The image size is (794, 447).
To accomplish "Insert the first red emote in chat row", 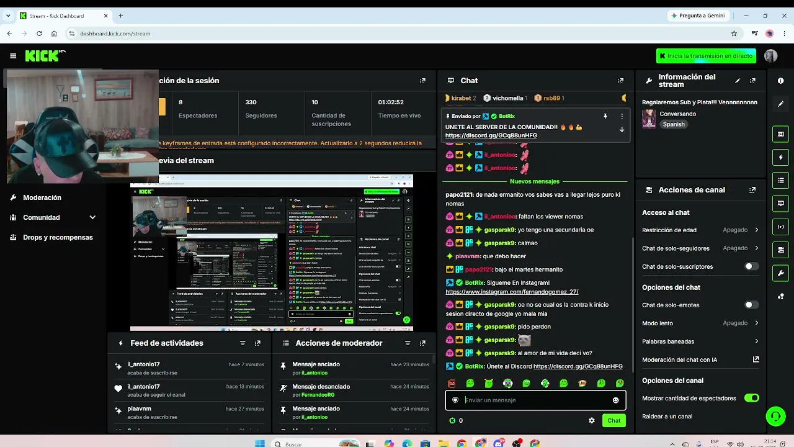I will (x=452, y=384).
